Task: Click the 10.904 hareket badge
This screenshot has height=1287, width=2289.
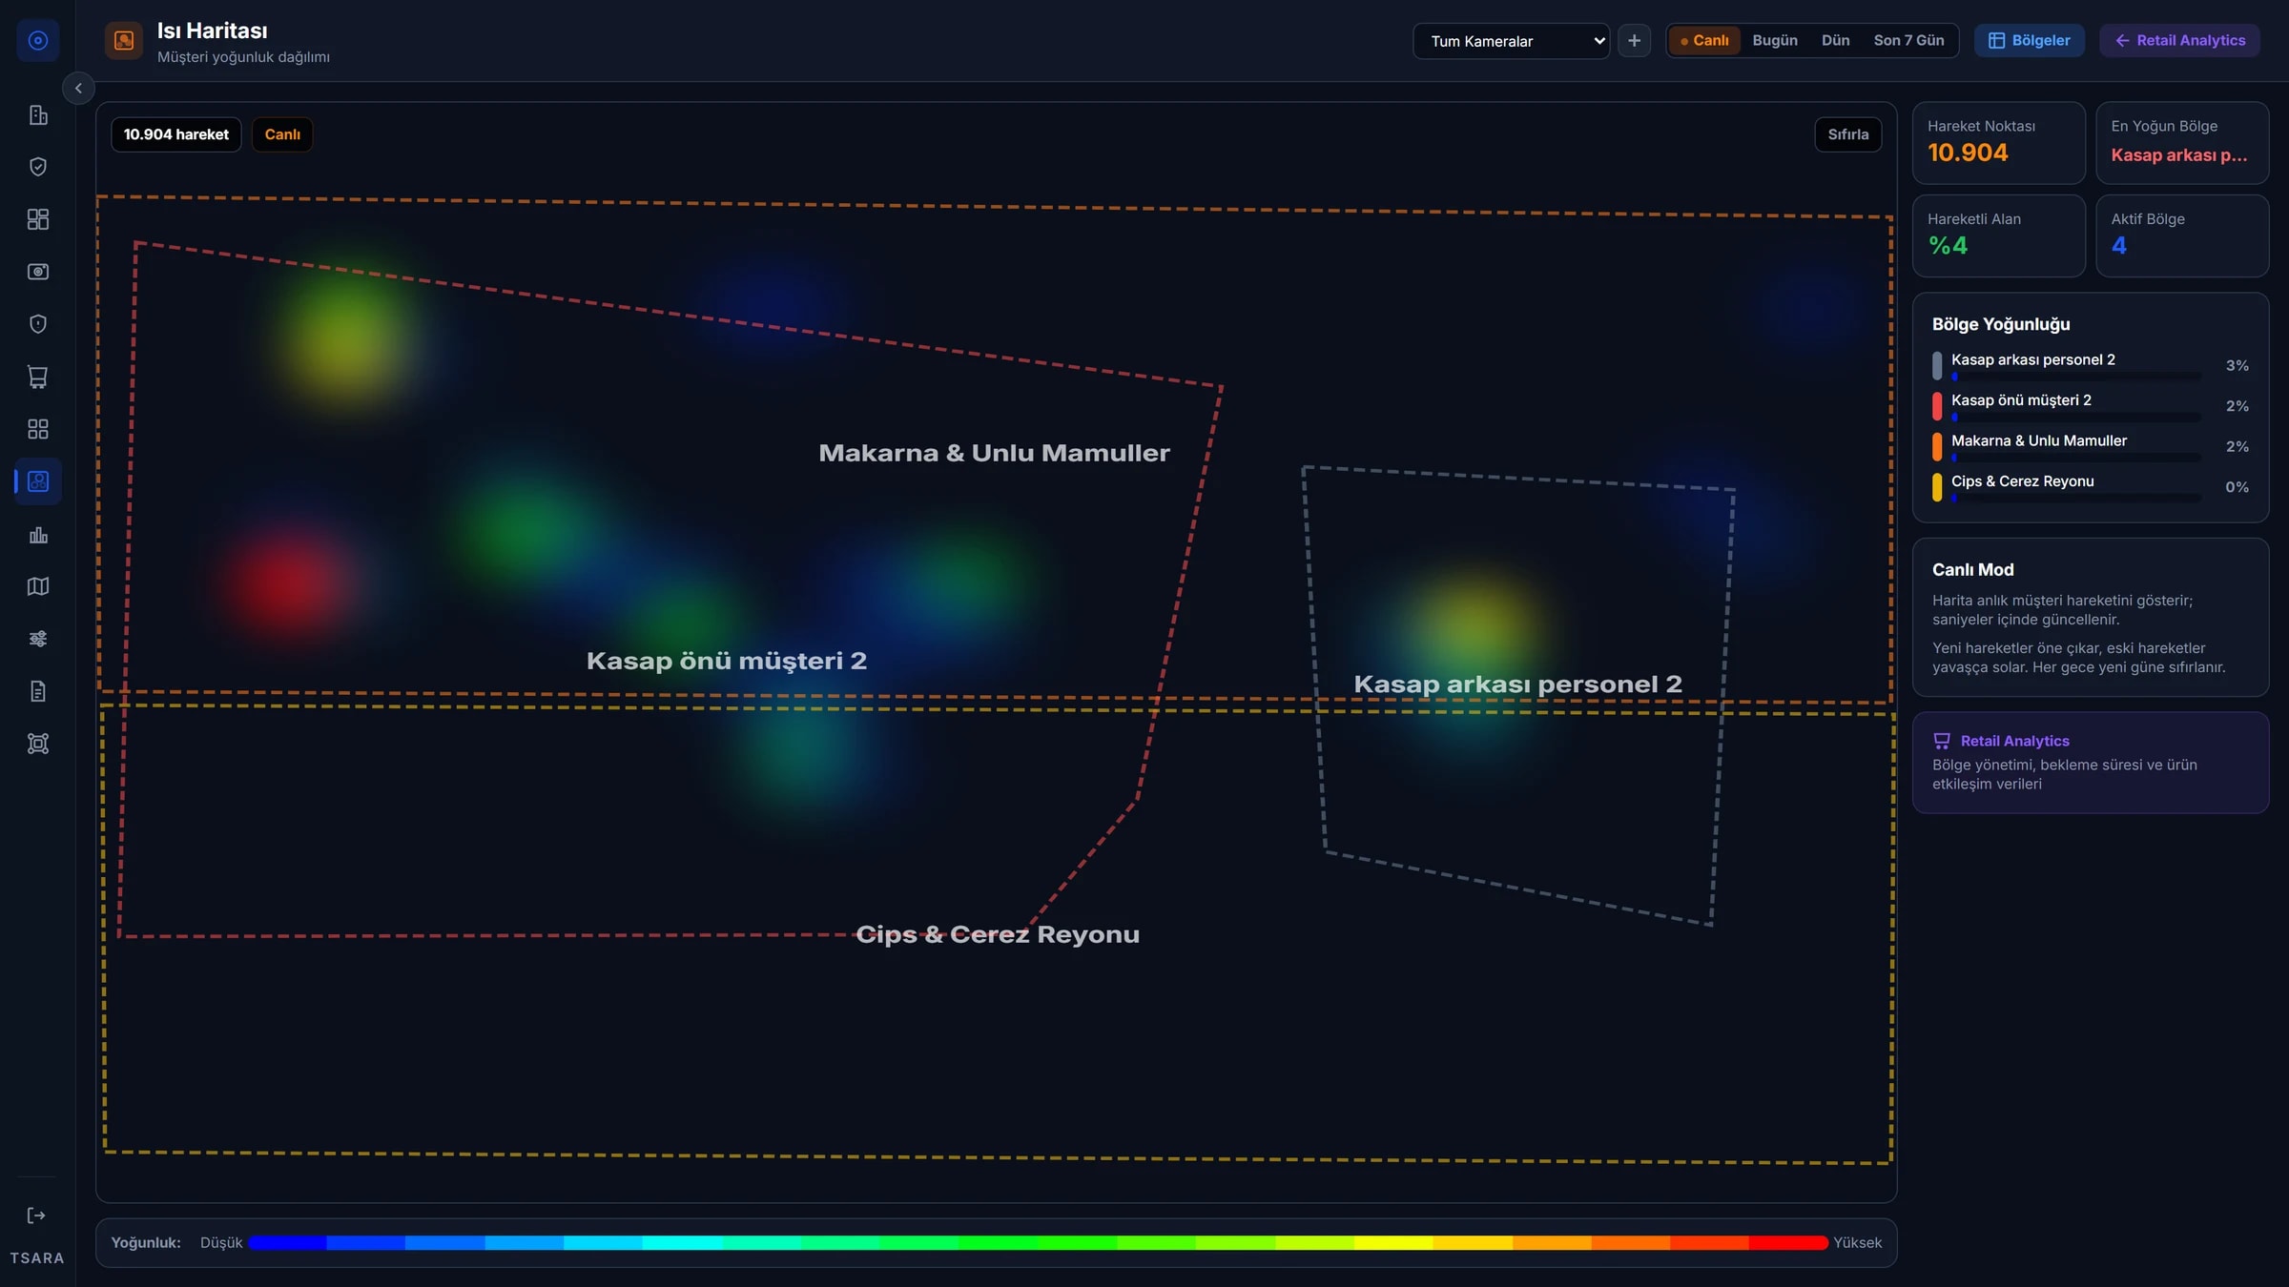Action: tap(176, 134)
